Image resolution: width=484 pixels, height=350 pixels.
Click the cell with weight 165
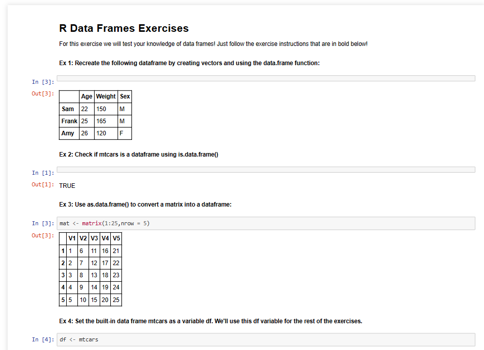(x=106, y=121)
